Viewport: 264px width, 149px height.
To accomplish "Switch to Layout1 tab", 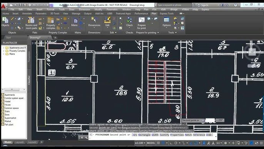I will [20, 142].
